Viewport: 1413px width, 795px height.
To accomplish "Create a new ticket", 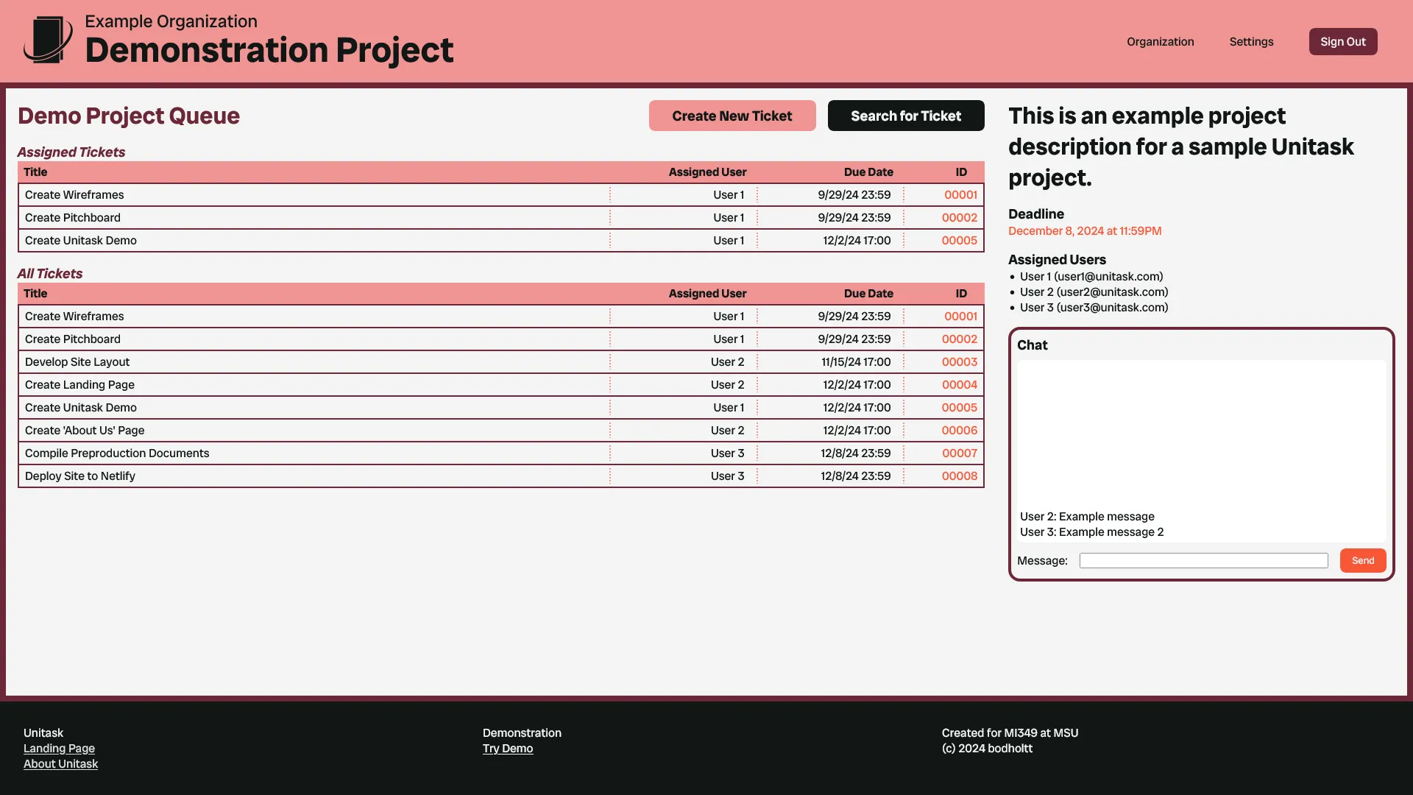I will [732, 116].
